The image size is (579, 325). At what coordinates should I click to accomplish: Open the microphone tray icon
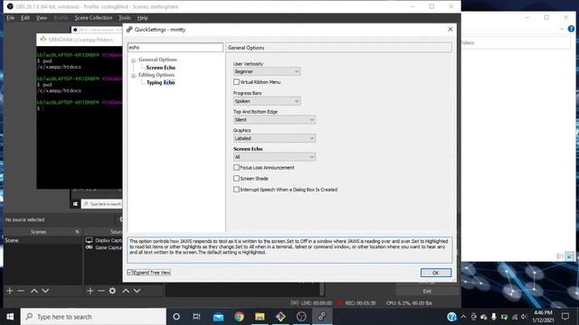tap(494, 317)
